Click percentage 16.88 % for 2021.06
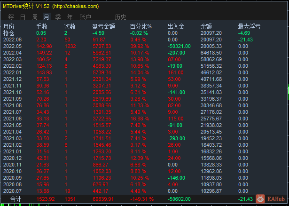 [140, 119]
